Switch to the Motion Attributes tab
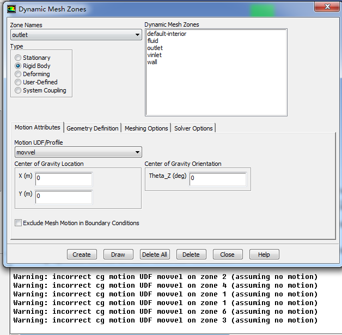The width and height of the screenshot is (342, 335). tap(37, 127)
